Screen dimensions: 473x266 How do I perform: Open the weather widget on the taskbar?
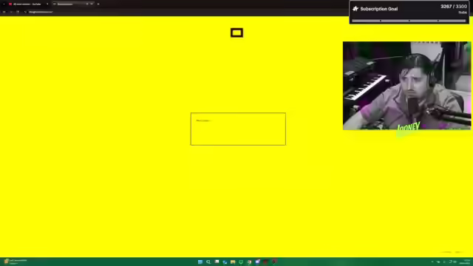click(x=15, y=262)
